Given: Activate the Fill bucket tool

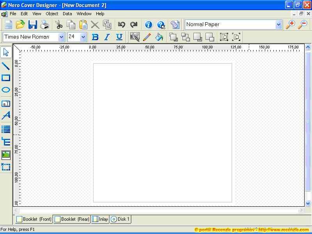Looking at the screenshot, I should (x=159, y=37).
